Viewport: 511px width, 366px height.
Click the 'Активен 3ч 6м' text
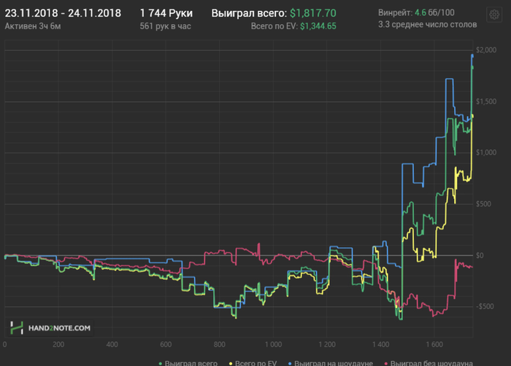33,26
